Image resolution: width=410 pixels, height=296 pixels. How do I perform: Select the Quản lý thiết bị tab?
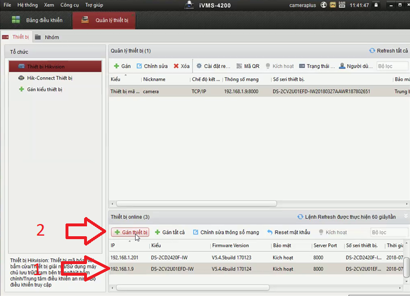pyautogui.click(x=104, y=20)
